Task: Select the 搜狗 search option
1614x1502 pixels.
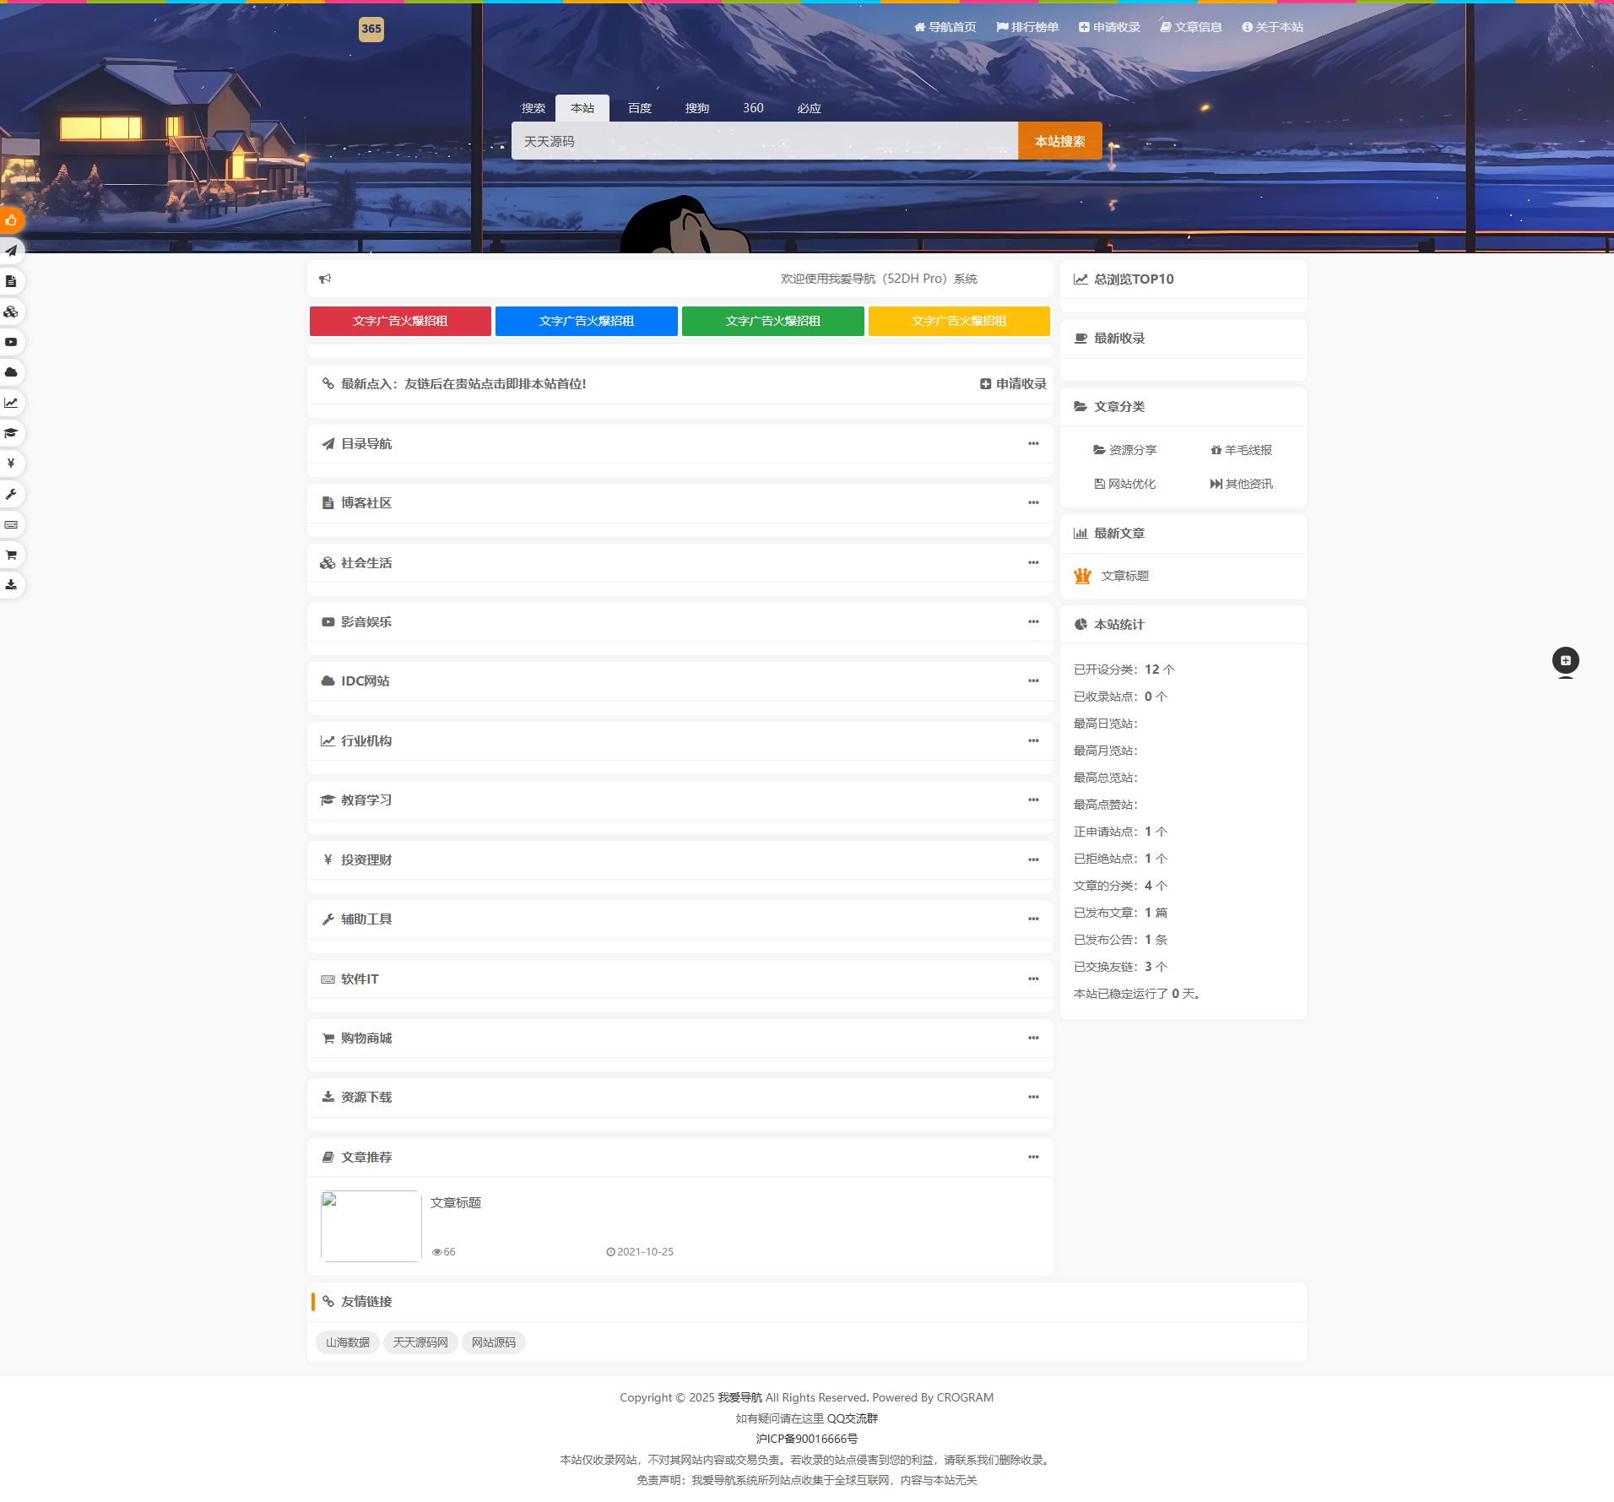Action: pos(696,108)
